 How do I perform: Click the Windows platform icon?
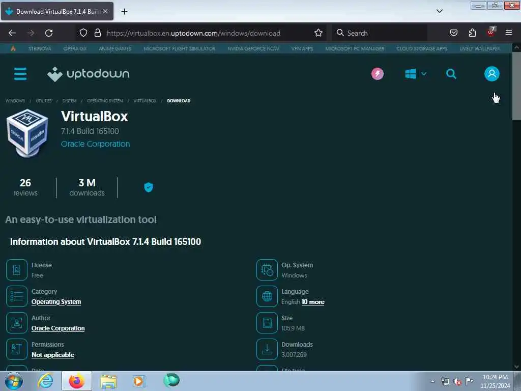click(x=411, y=74)
